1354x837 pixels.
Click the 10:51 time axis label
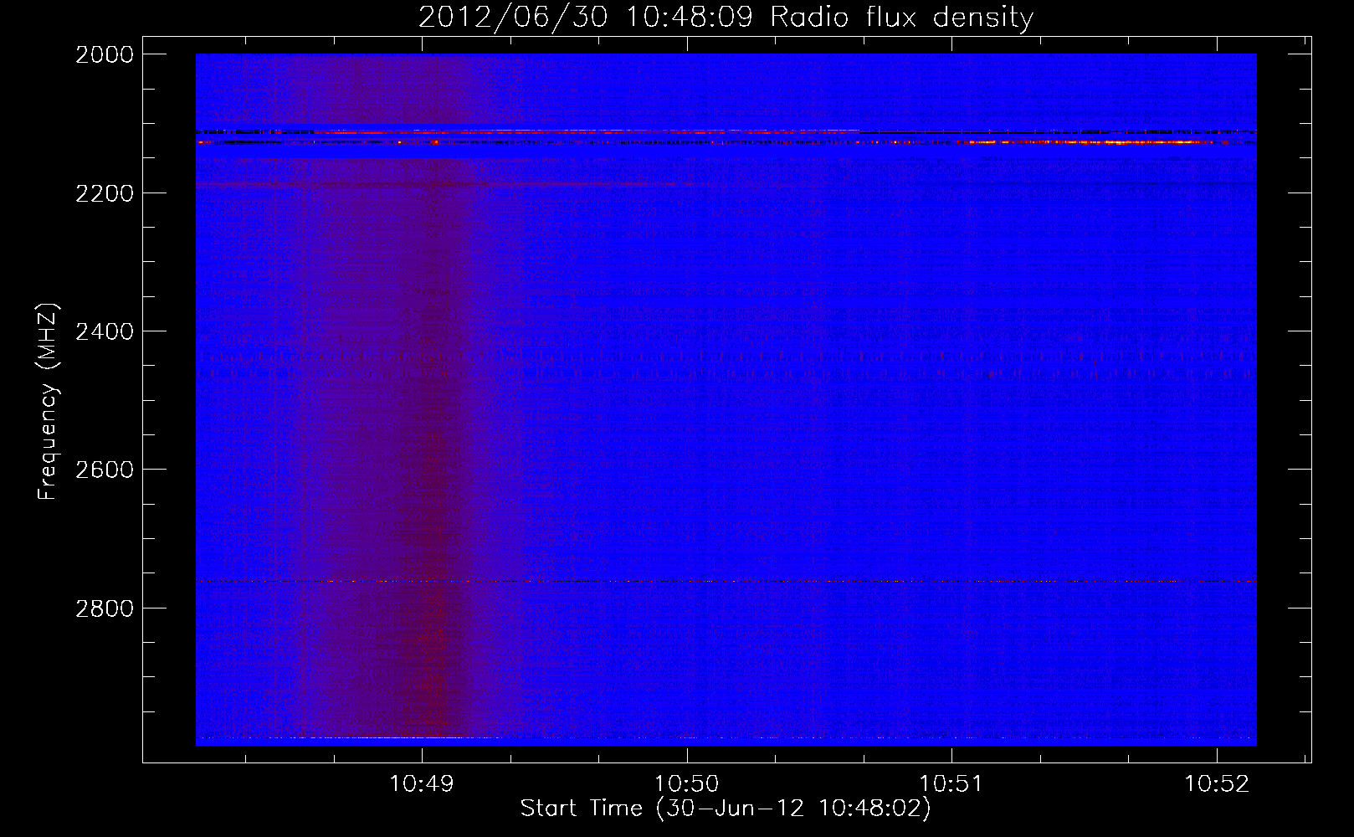(951, 783)
